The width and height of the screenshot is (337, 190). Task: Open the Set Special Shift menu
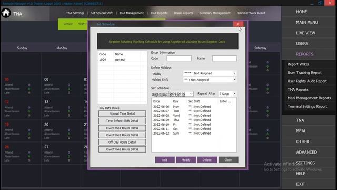pyautogui.click(x=102, y=13)
